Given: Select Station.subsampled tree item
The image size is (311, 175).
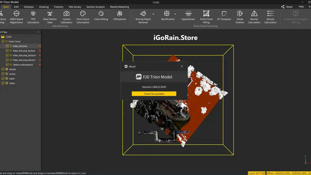Looking at the screenshot, I should click(23, 65).
